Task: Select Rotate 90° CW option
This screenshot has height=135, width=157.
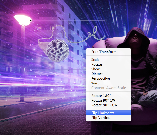Action: [x=103, y=101]
